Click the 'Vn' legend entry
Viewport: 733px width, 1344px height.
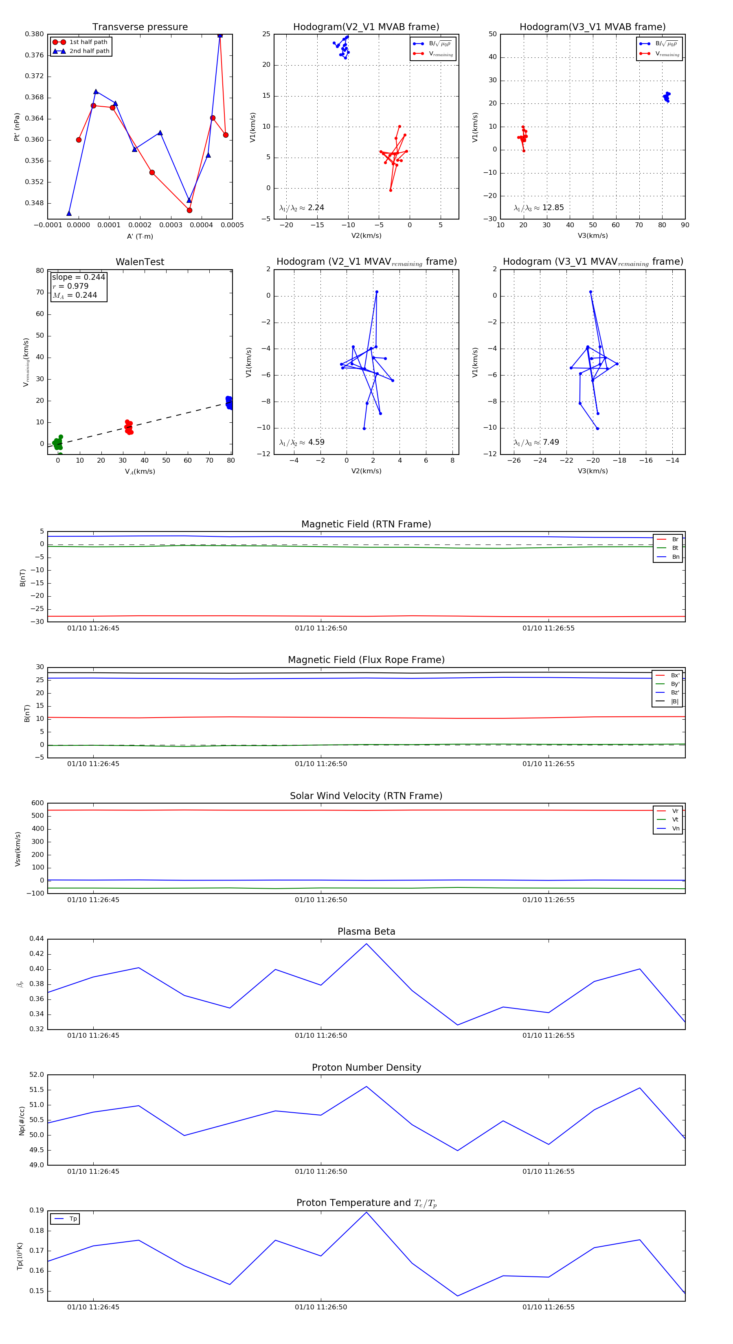pos(668,828)
